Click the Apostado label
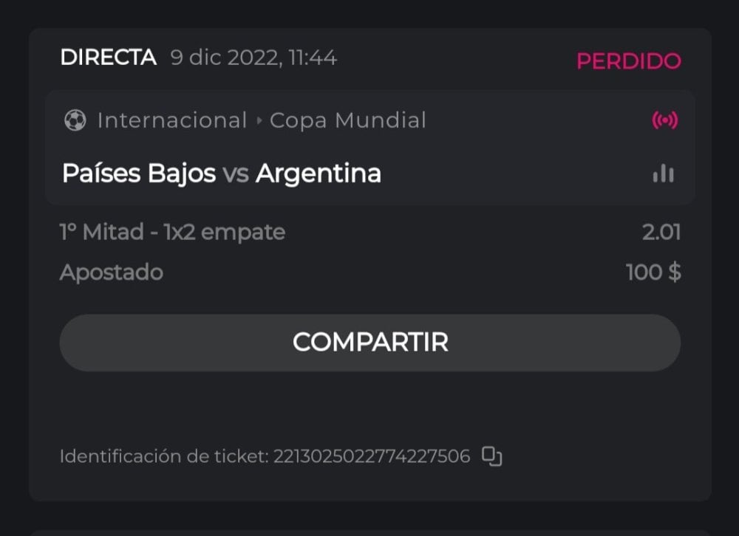 (111, 272)
